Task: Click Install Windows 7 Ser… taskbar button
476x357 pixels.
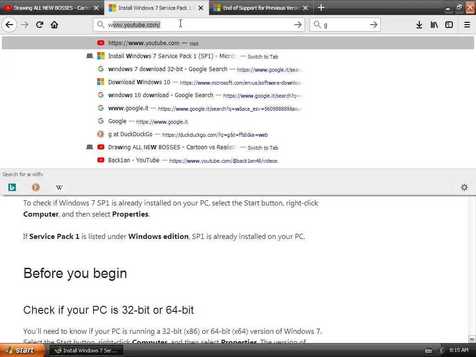Action: (86, 350)
